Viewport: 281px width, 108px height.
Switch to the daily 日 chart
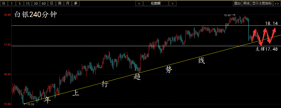tap(52, 3)
